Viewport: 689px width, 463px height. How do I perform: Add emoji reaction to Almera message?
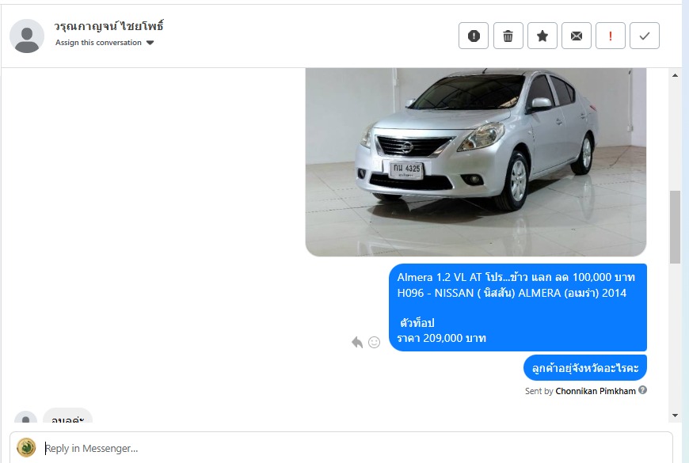pos(374,342)
